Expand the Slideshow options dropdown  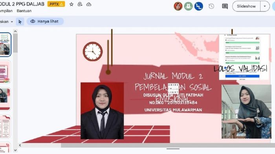[265, 6]
